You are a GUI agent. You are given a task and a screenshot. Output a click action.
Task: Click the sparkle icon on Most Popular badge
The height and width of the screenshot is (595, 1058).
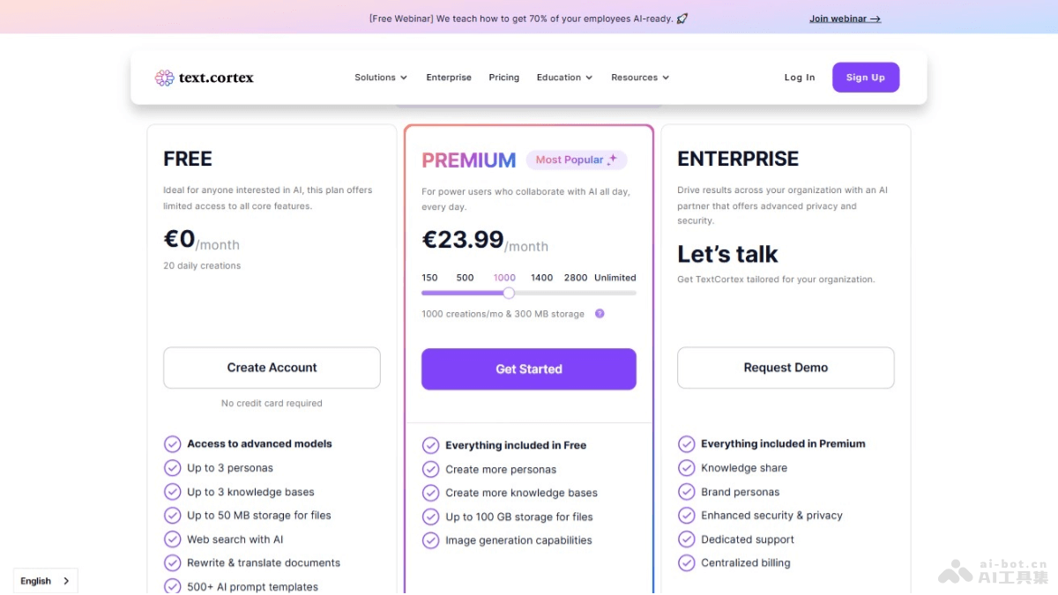tap(613, 160)
